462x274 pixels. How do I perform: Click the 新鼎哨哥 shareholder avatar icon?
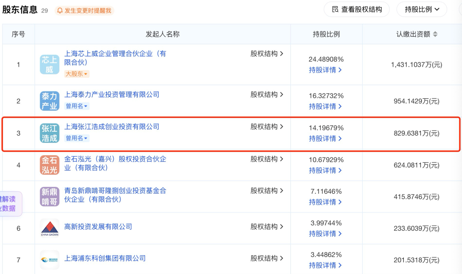pyautogui.click(x=49, y=196)
